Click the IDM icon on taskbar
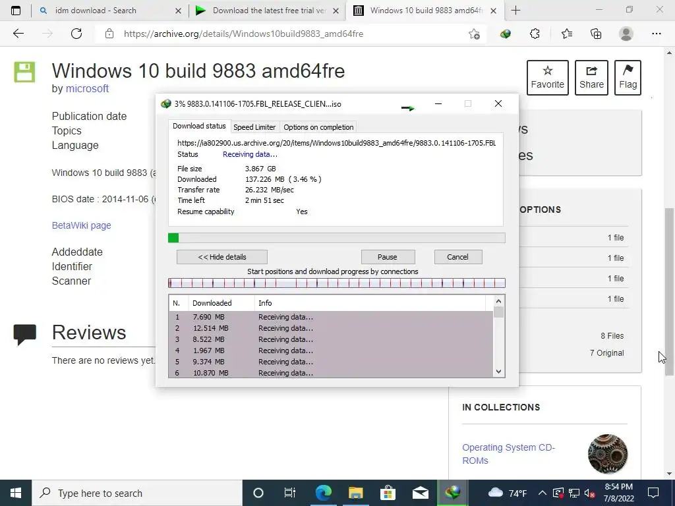Viewport: 675px width, 506px height. tap(452, 493)
